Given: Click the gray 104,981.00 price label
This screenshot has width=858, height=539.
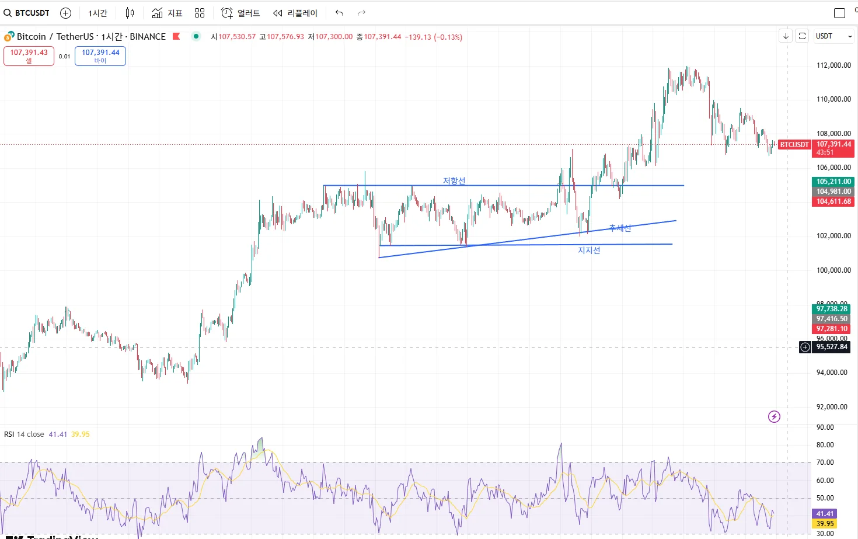Looking at the screenshot, I should pyautogui.click(x=833, y=192).
